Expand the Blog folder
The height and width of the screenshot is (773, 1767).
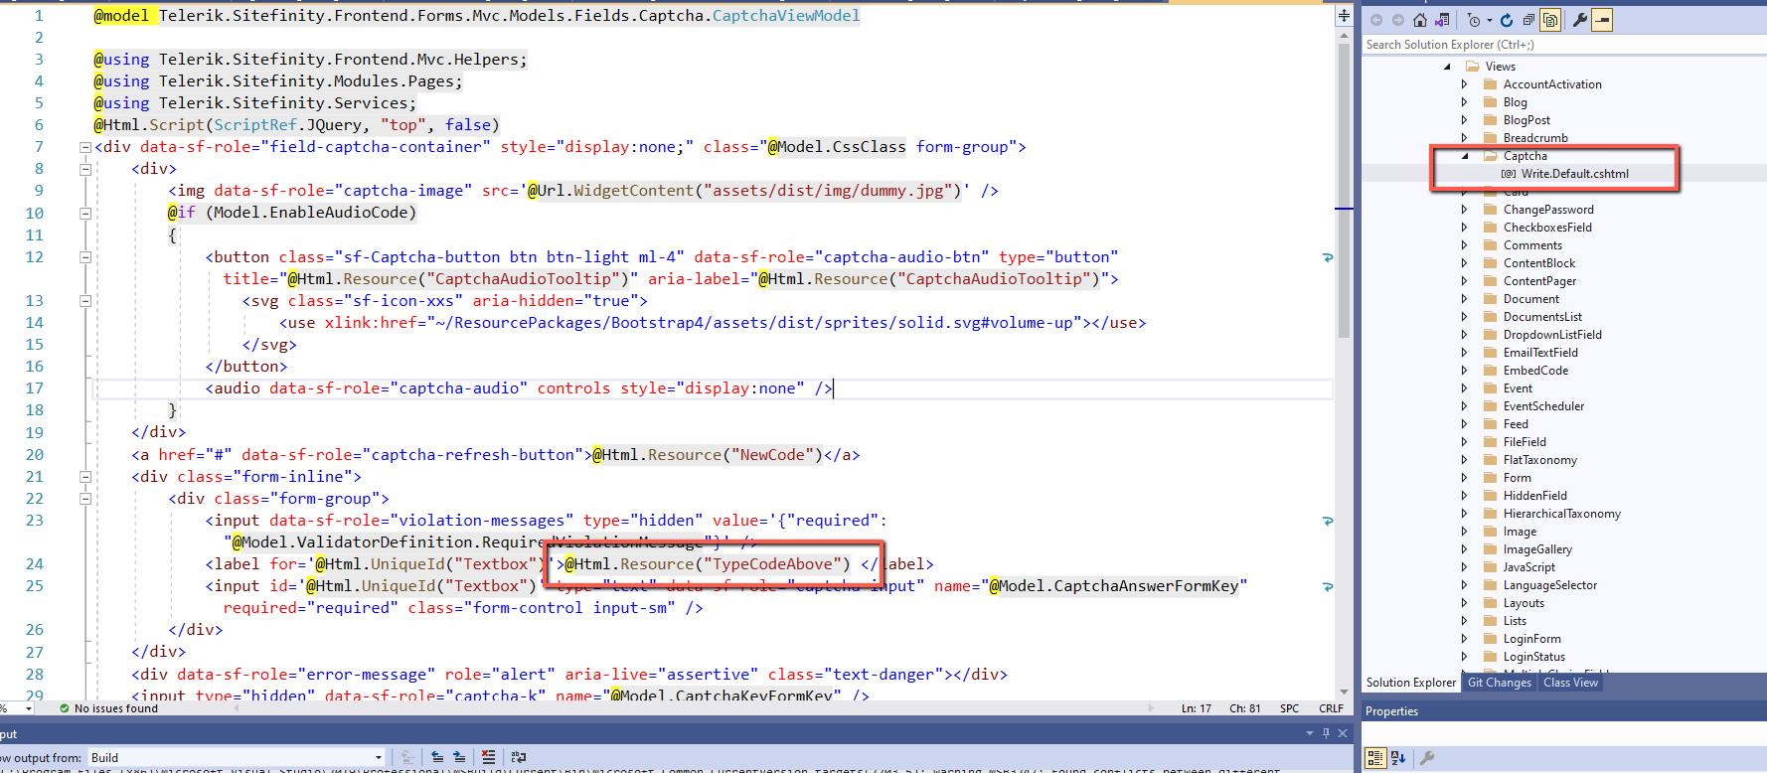click(x=1465, y=102)
